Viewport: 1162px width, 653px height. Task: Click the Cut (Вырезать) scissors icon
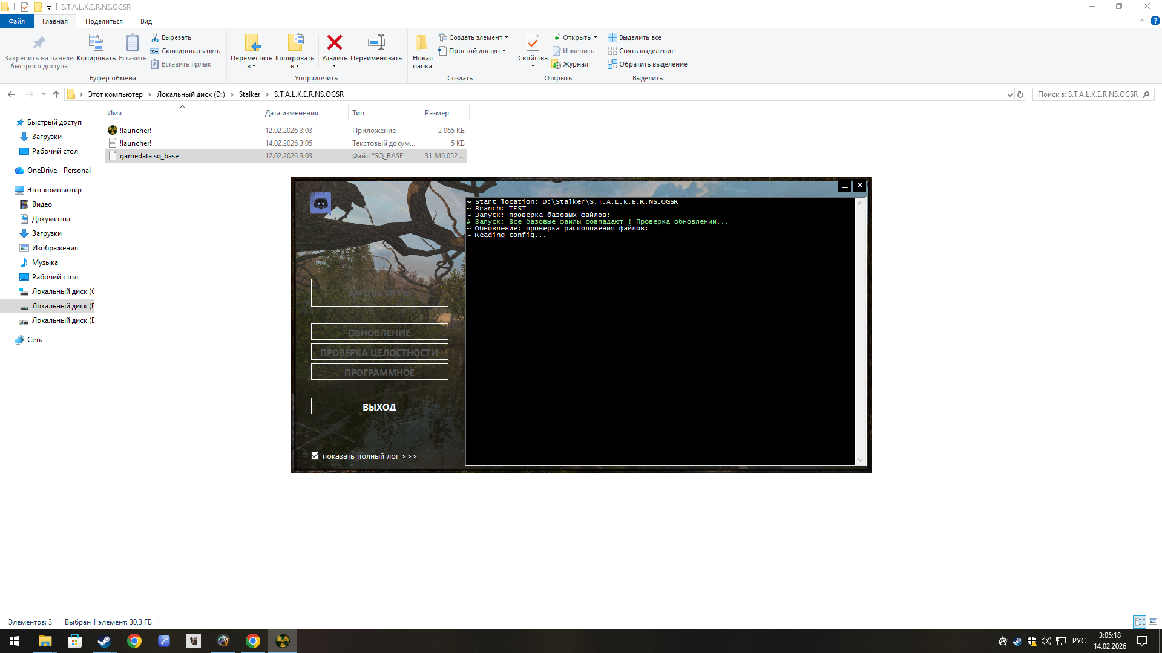click(155, 37)
